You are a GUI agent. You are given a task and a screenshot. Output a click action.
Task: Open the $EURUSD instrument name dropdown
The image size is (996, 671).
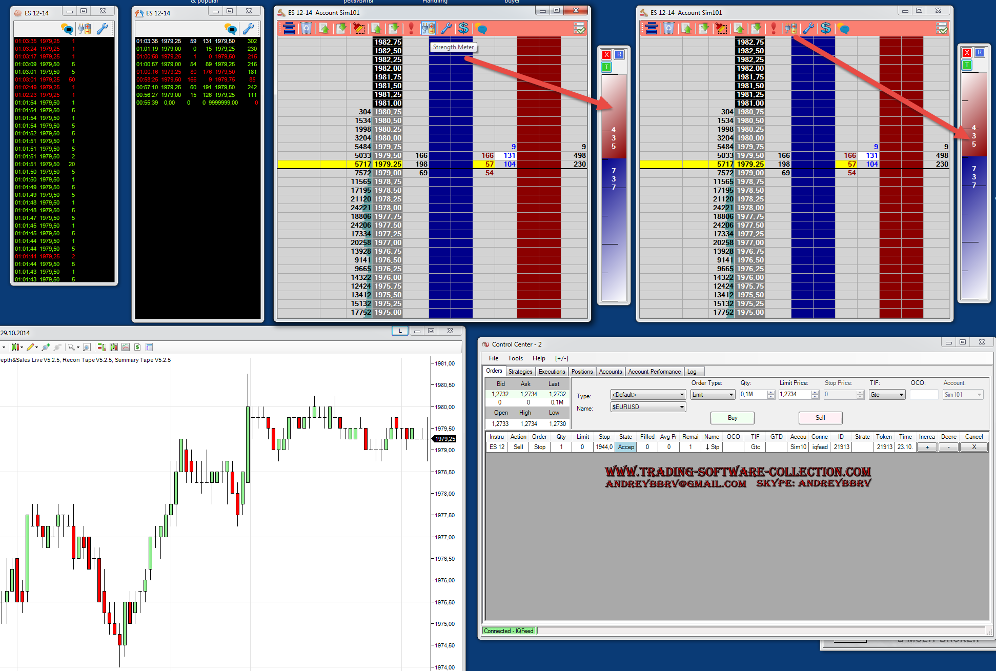coord(648,407)
